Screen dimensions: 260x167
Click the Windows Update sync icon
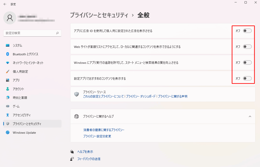click(x=8, y=132)
